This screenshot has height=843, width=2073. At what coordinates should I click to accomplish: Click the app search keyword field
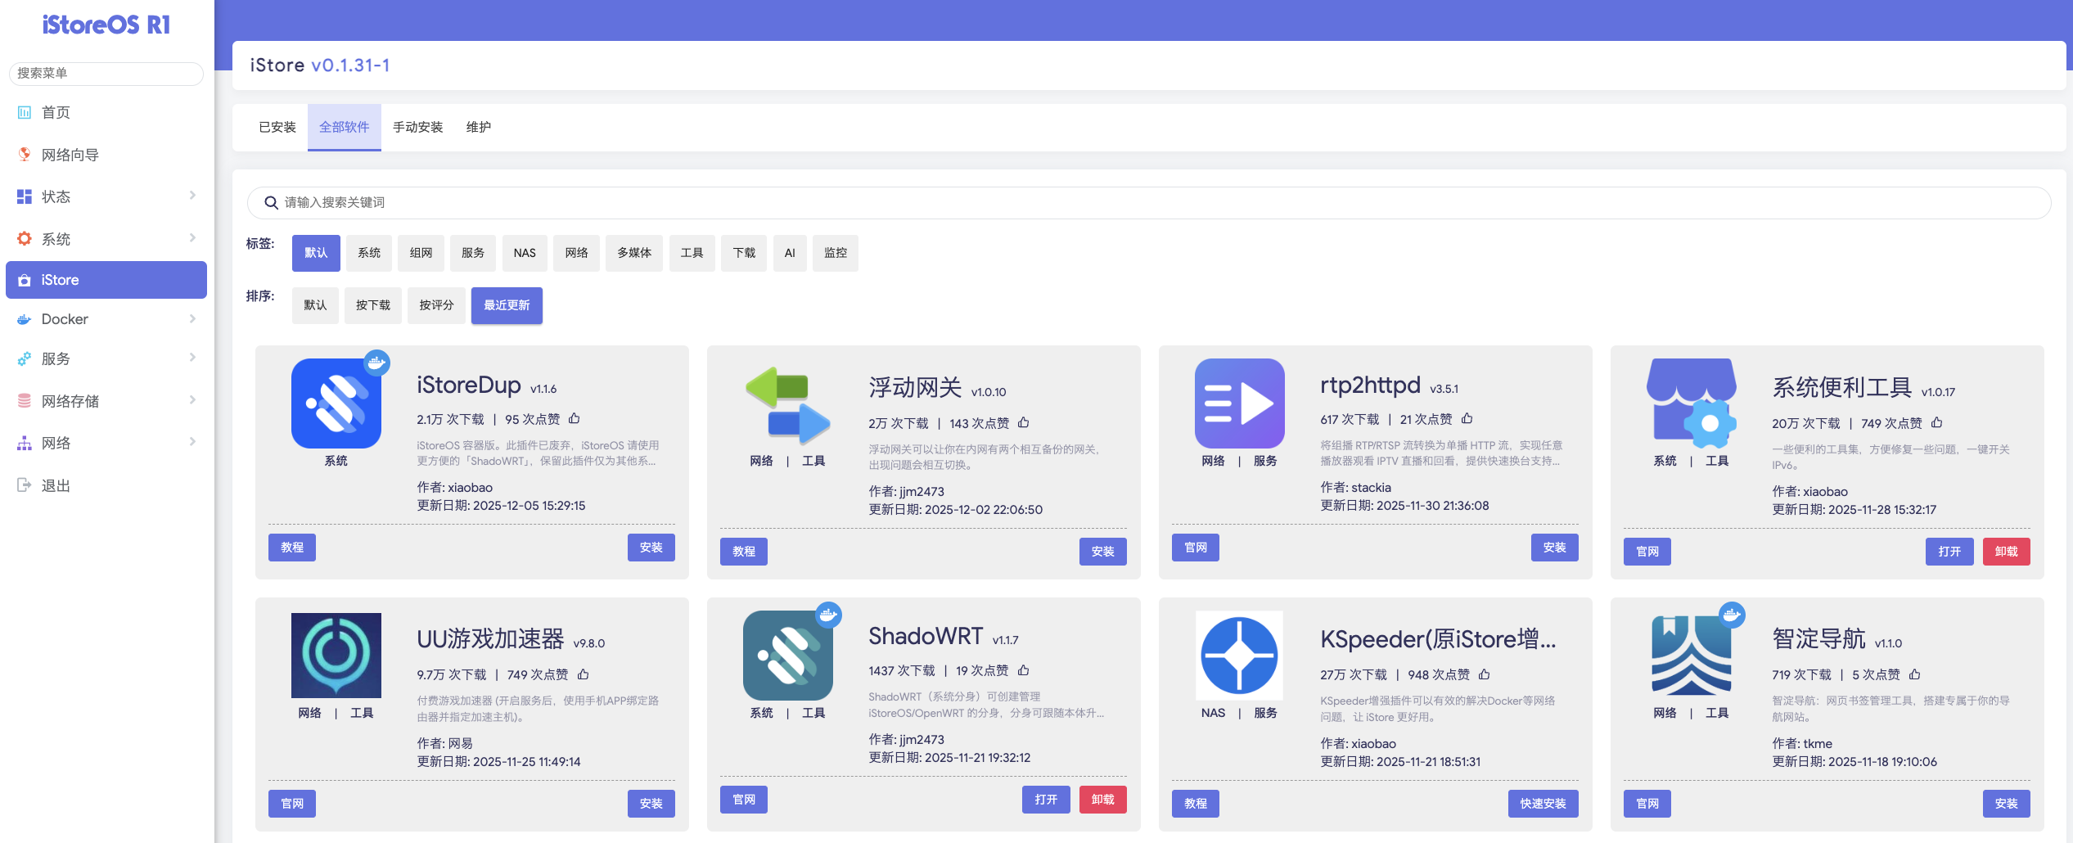[x=1146, y=202]
